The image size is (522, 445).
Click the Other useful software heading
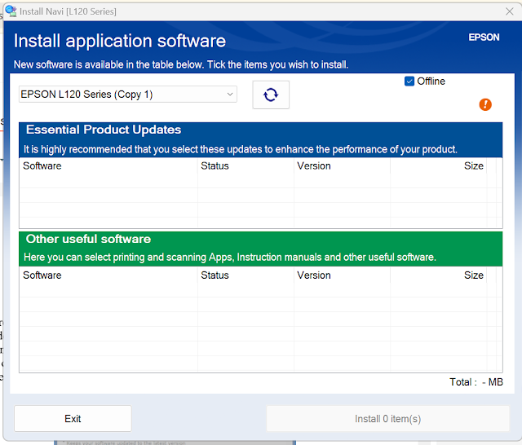coord(89,239)
